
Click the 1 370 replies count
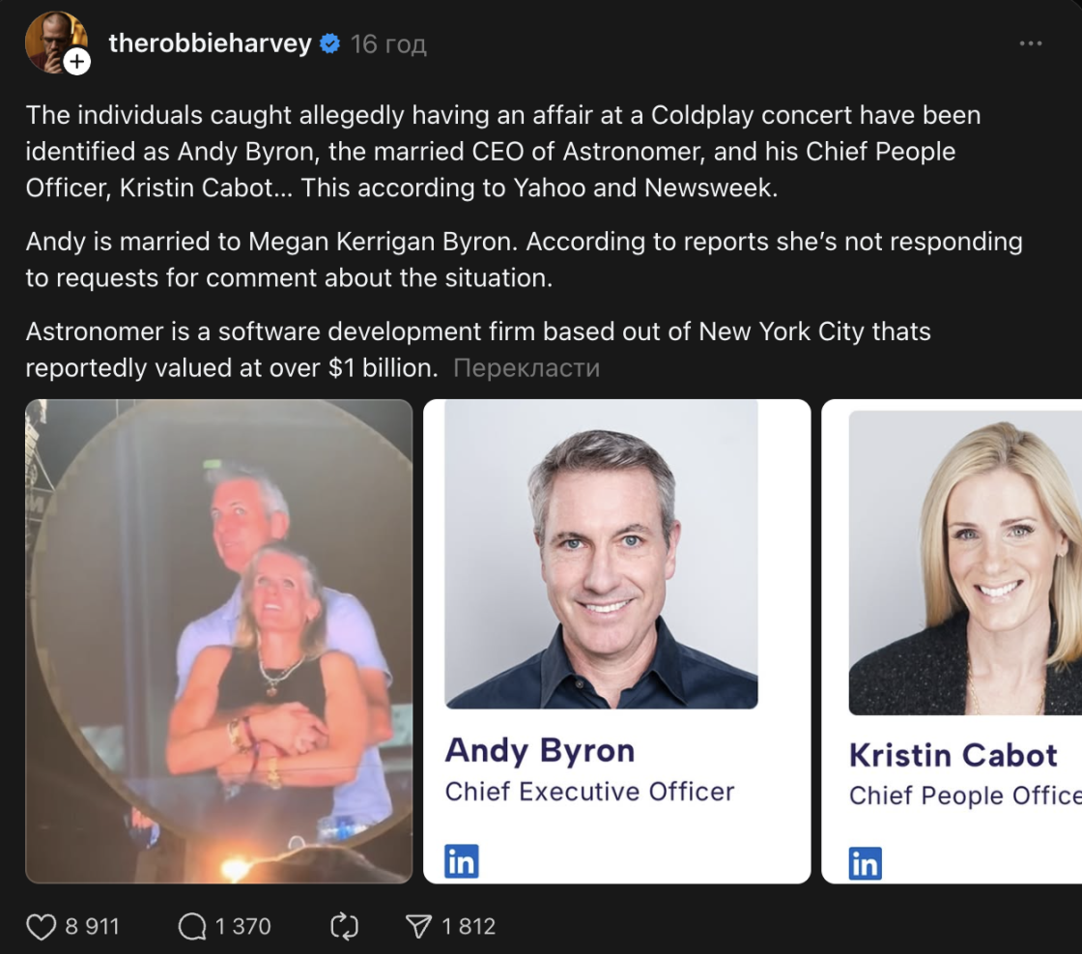(242, 926)
